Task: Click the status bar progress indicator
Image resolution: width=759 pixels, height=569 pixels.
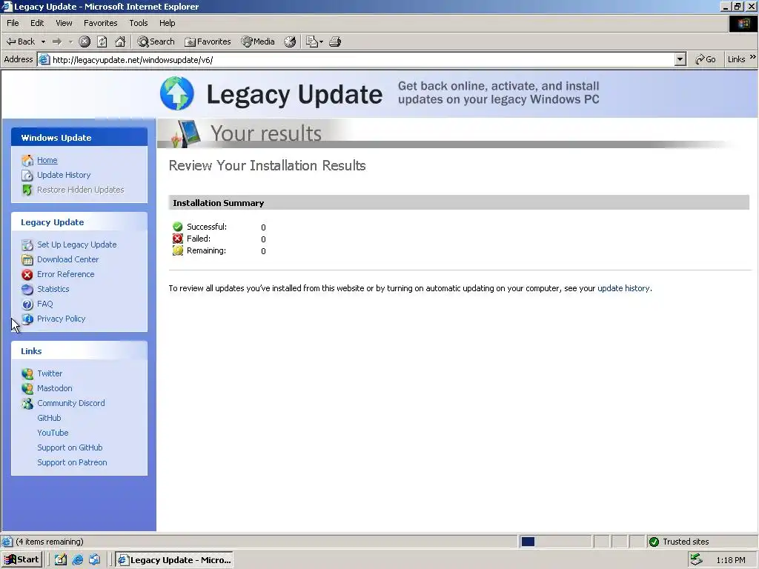Action: pyautogui.click(x=554, y=542)
